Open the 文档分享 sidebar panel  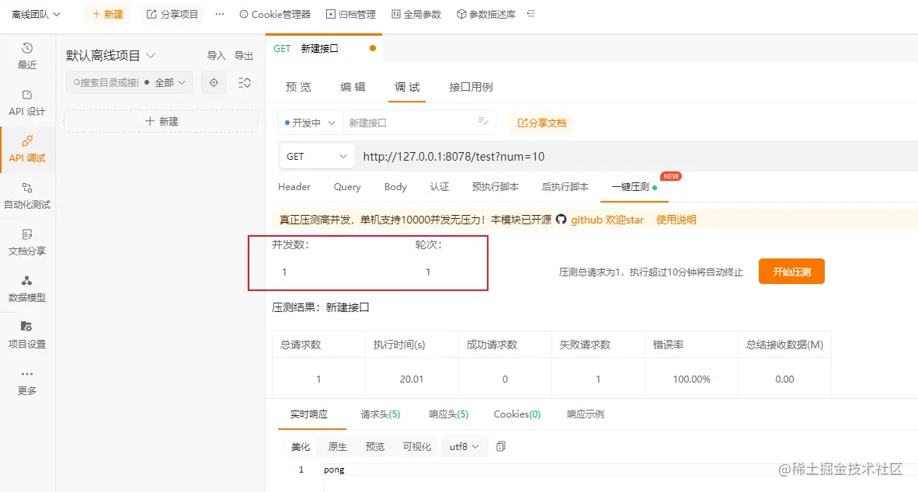click(28, 244)
